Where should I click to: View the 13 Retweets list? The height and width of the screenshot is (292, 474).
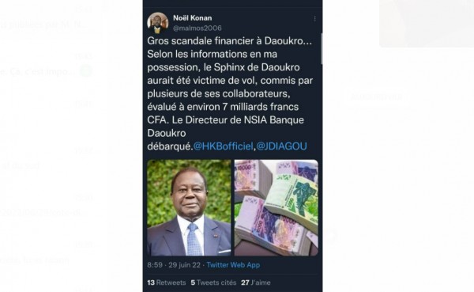point(166,283)
